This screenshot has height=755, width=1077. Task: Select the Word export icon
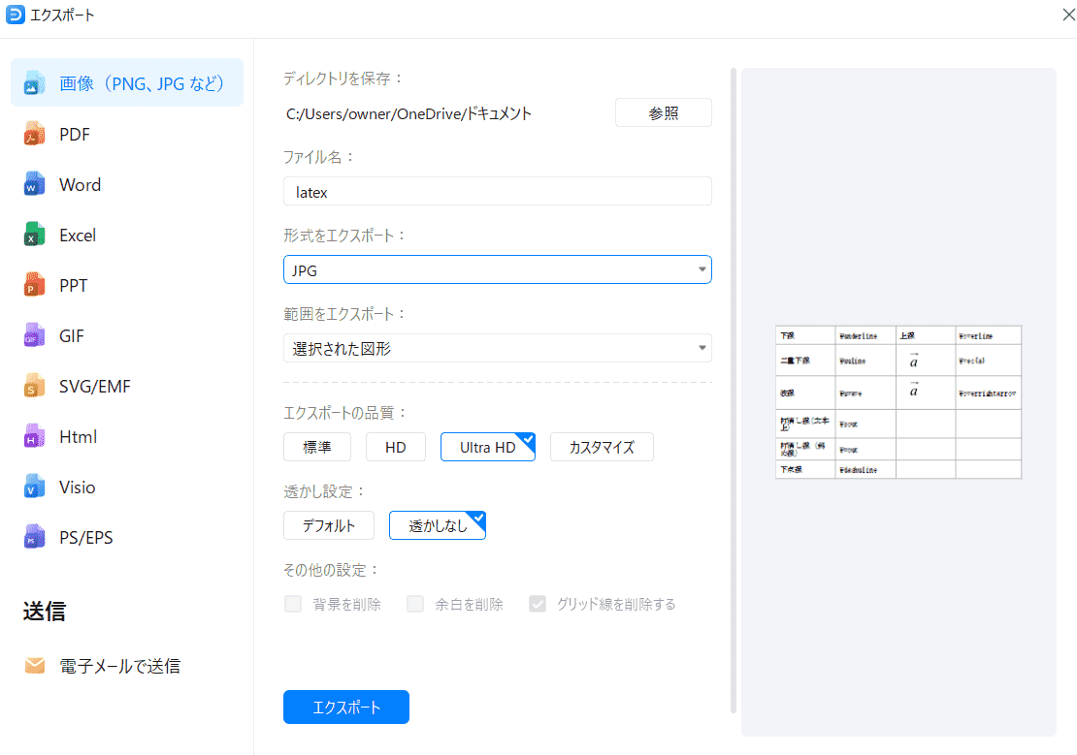35,185
